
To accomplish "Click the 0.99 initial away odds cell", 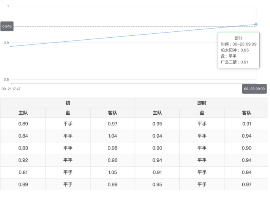I will (x=112, y=185).
